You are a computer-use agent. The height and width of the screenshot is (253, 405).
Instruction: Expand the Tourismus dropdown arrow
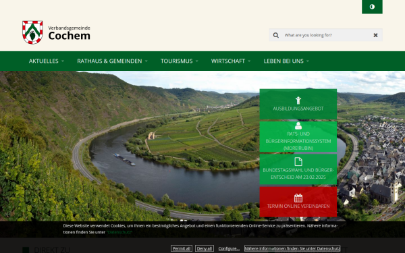click(x=197, y=61)
